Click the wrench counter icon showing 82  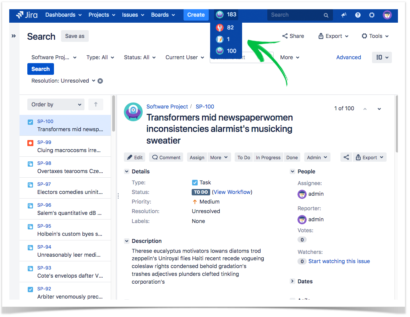[x=220, y=27]
